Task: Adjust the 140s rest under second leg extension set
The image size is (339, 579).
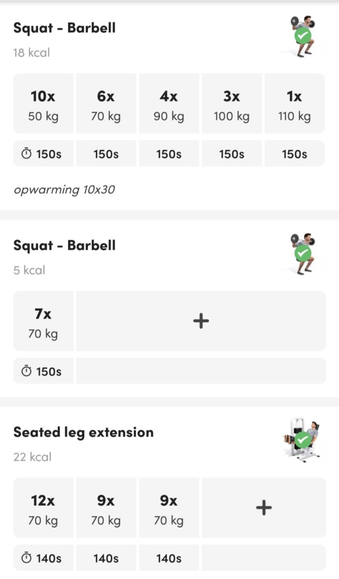Action: [106, 558]
